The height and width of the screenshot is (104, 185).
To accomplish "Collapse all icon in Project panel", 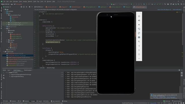I will pos(26,7).
